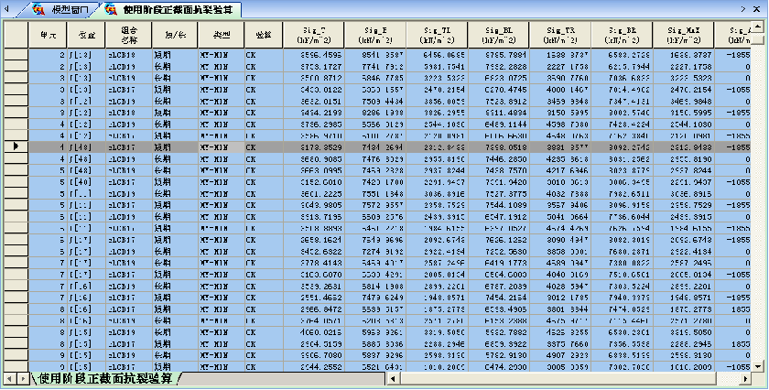
Task: Click the Sig_TR column header
Action: point(560,35)
